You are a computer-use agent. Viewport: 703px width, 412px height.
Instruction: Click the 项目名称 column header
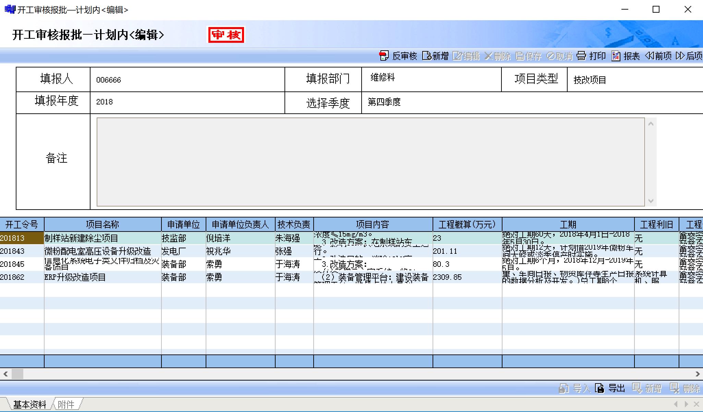point(102,225)
